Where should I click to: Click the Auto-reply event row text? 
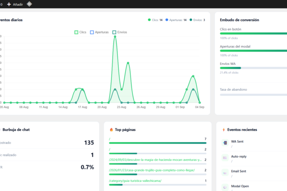tap(239, 157)
